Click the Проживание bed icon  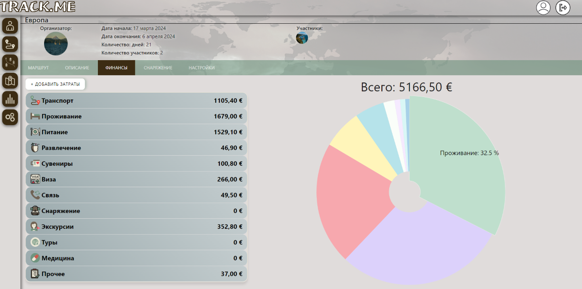pyautogui.click(x=35, y=116)
